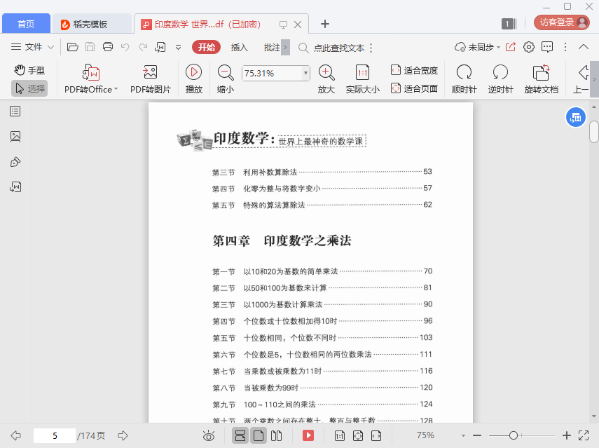Add a new tab with plus

324,24
